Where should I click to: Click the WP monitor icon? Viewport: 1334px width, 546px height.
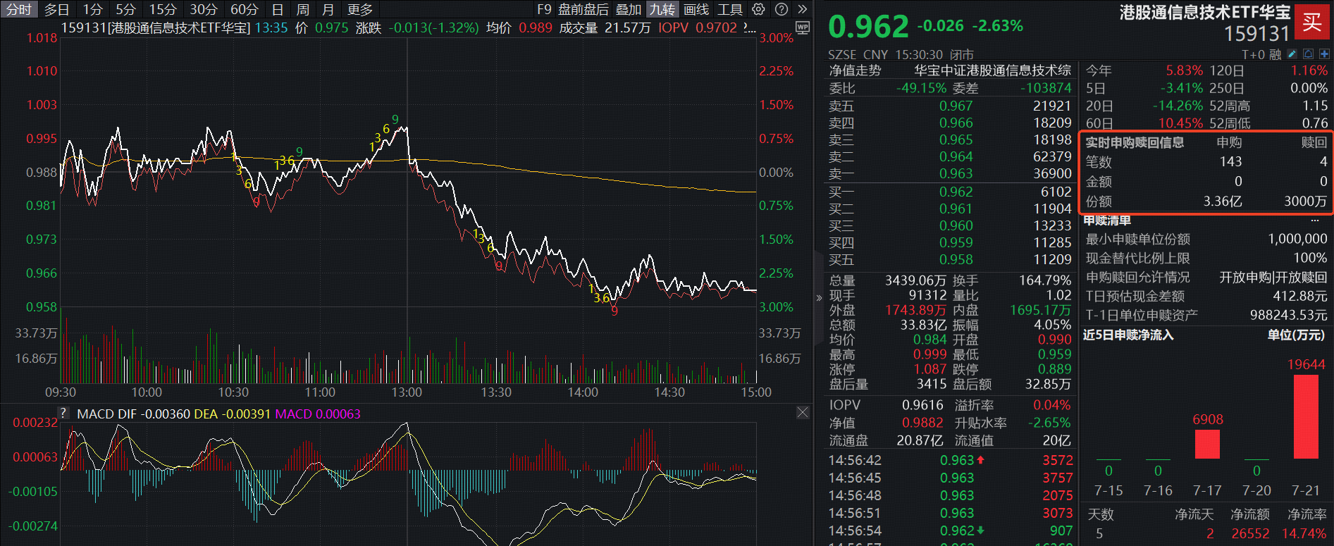coord(802,27)
